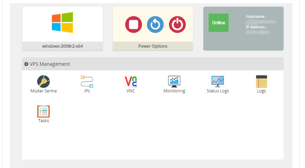Open the yellow Logs notepad icon

click(x=262, y=82)
